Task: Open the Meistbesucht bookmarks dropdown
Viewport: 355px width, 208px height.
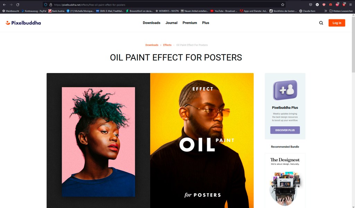Action: tap(11, 11)
